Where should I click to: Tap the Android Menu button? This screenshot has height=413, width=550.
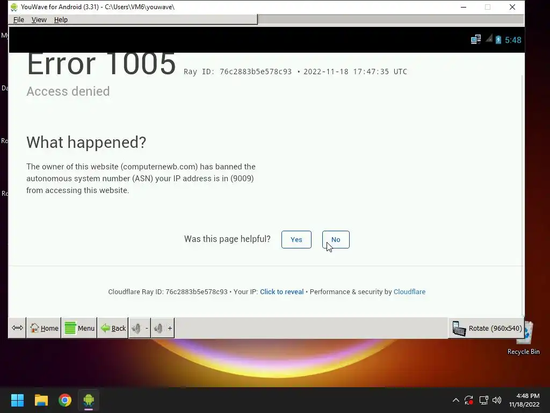[79, 328]
